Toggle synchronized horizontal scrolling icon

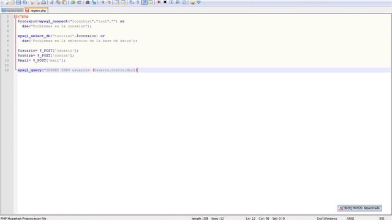(124, 2)
